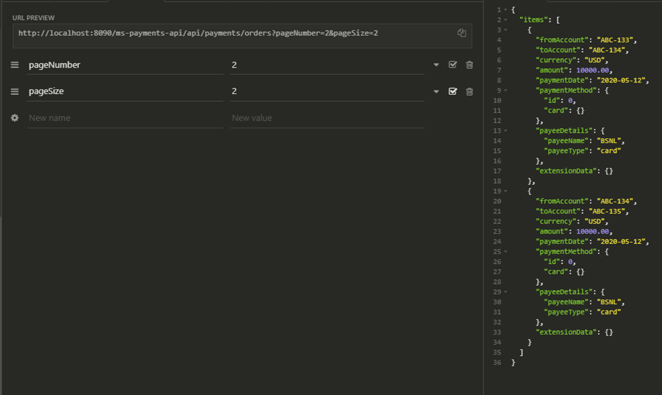Click the gear icon beside New name
662x395 pixels.
(x=15, y=118)
